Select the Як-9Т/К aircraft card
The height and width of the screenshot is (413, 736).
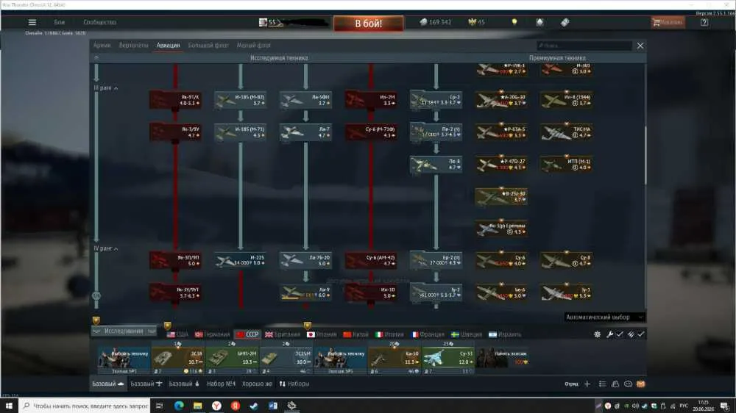click(176, 100)
